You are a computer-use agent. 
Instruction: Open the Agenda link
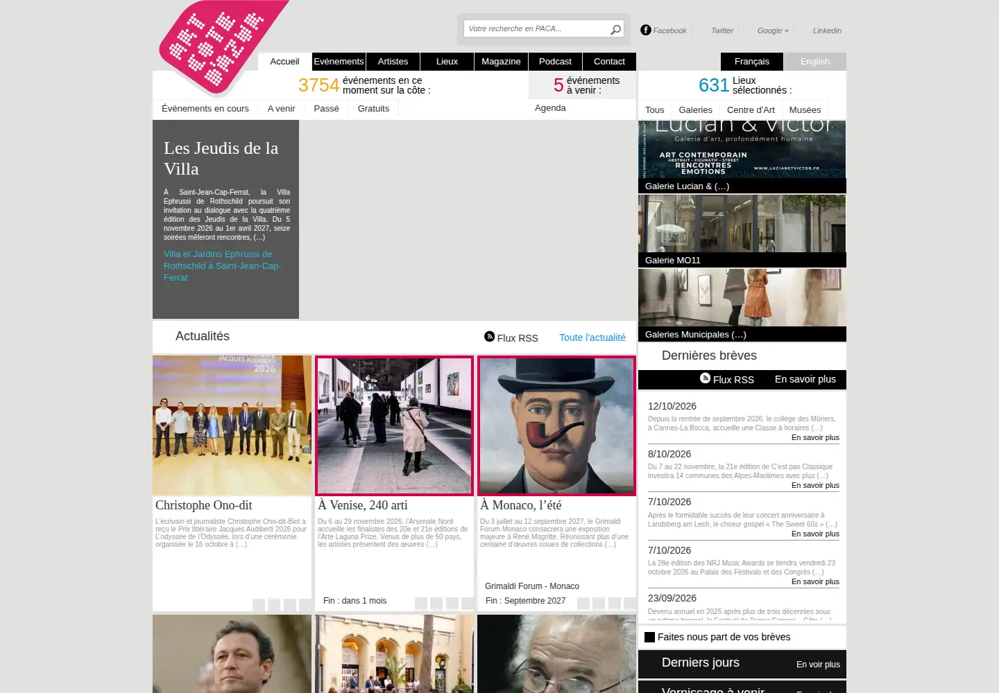[550, 108]
